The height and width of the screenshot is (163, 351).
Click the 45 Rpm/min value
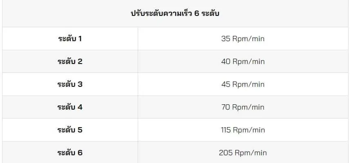click(x=243, y=84)
